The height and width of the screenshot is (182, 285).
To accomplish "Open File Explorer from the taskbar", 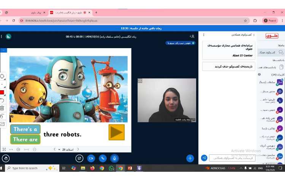I will point(83,168).
